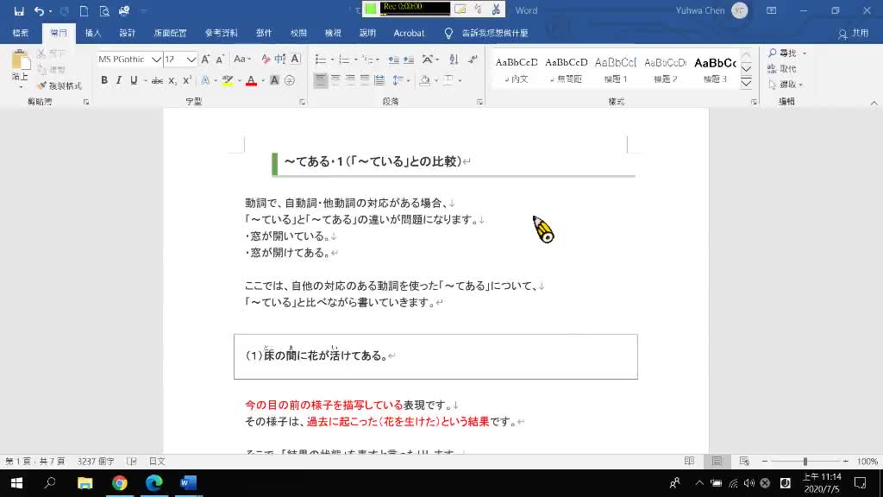Switch to the 參考資料 (References) tab
Screen dimensions: 883x497
point(222,34)
